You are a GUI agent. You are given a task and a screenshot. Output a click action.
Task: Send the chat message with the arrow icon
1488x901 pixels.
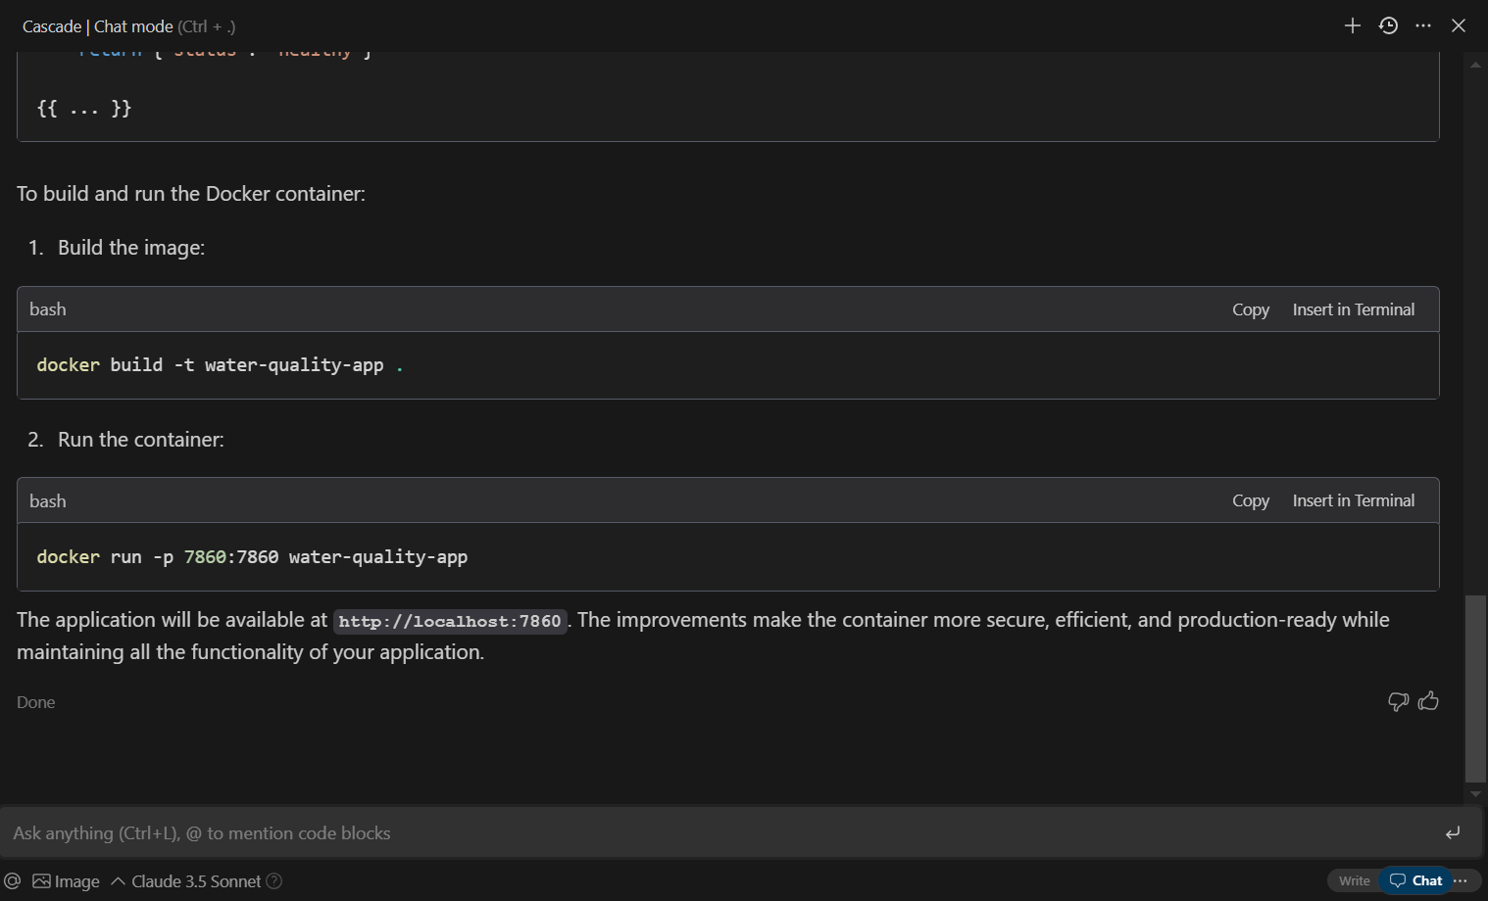(1452, 832)
